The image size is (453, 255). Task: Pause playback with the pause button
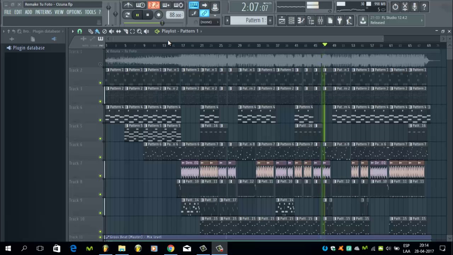(x=137, y=15)
